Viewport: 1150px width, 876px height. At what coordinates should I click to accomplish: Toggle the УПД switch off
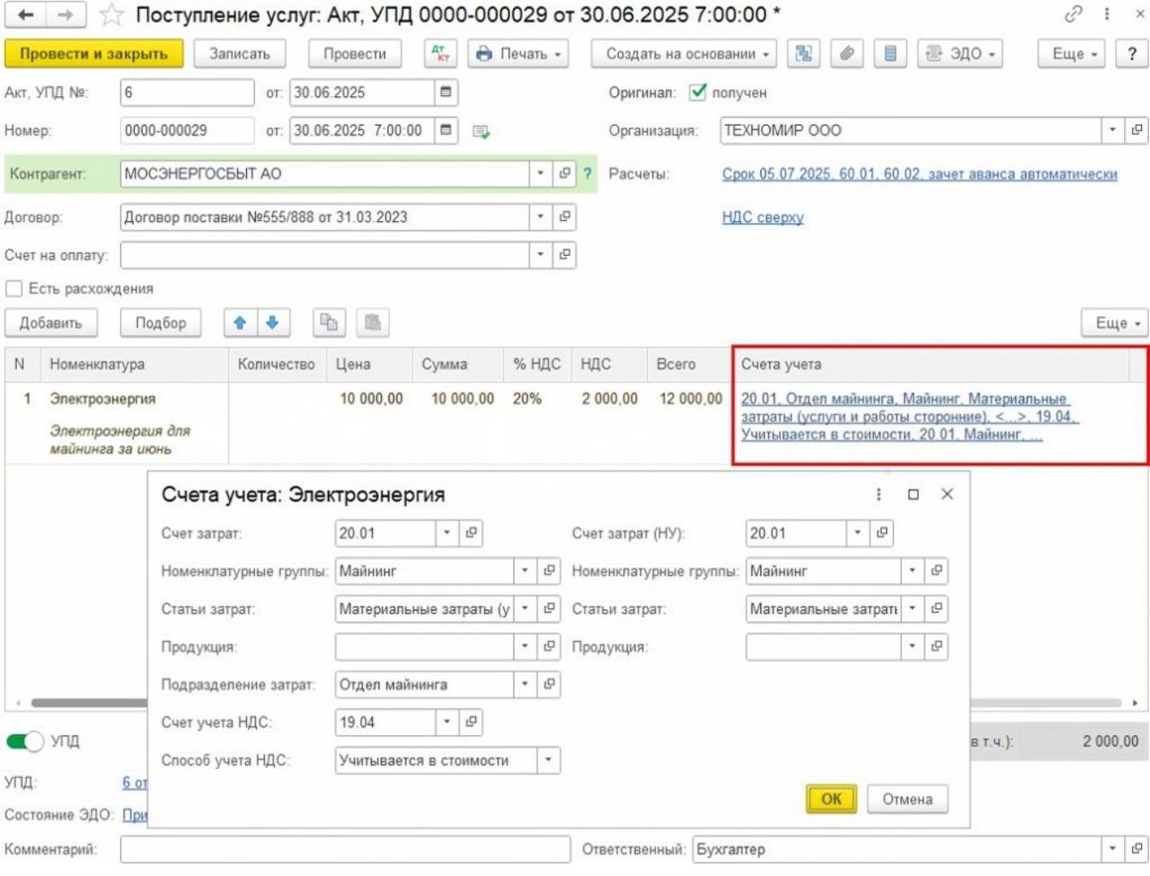(25, 741)
